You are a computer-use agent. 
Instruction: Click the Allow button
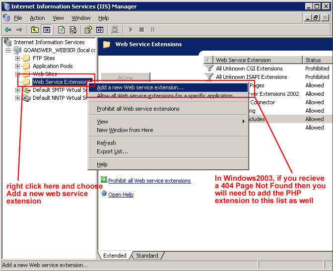tap(126, 77)
